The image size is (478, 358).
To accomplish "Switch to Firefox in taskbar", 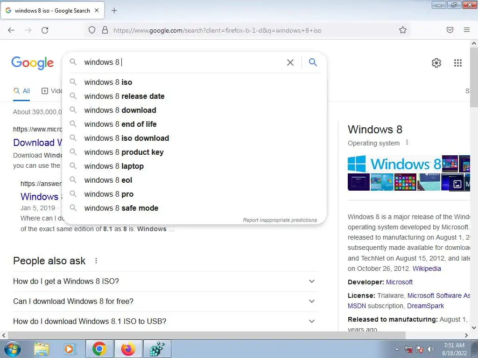I will [128, 349].
